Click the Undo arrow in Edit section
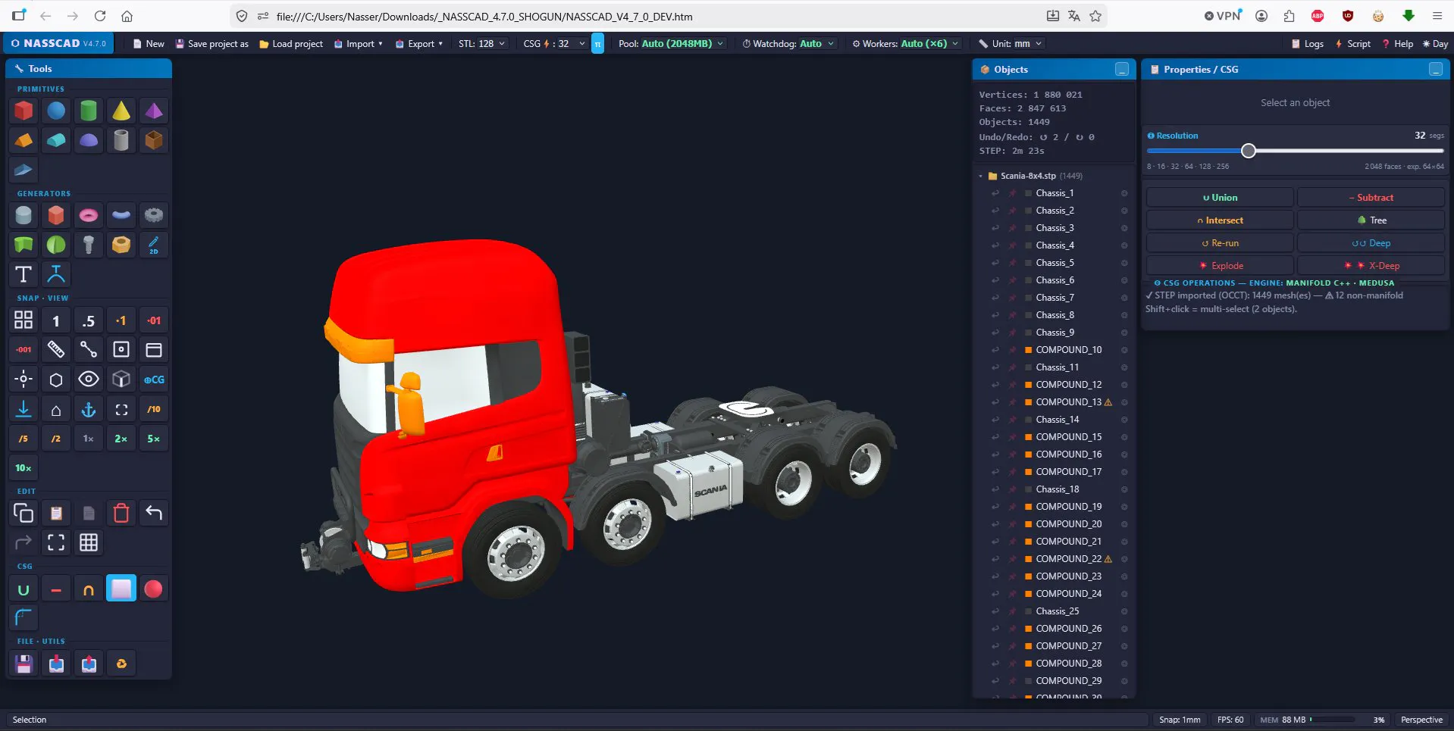Image resolution: width=1454 pixels, height=731 pixels. 154,513
